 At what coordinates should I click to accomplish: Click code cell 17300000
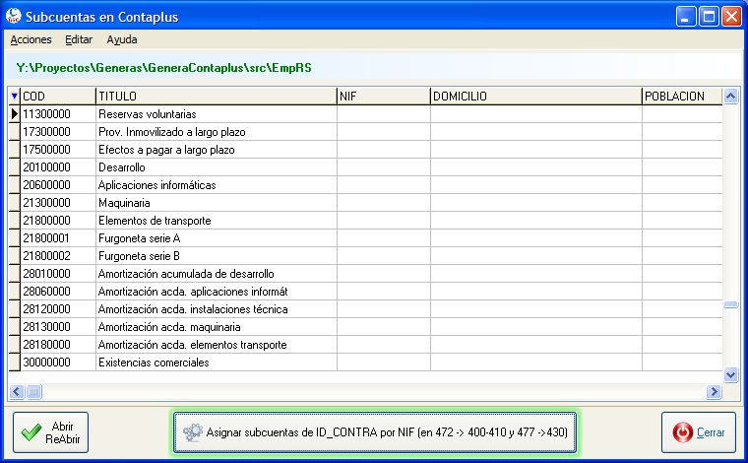click(x=58, y=132)
